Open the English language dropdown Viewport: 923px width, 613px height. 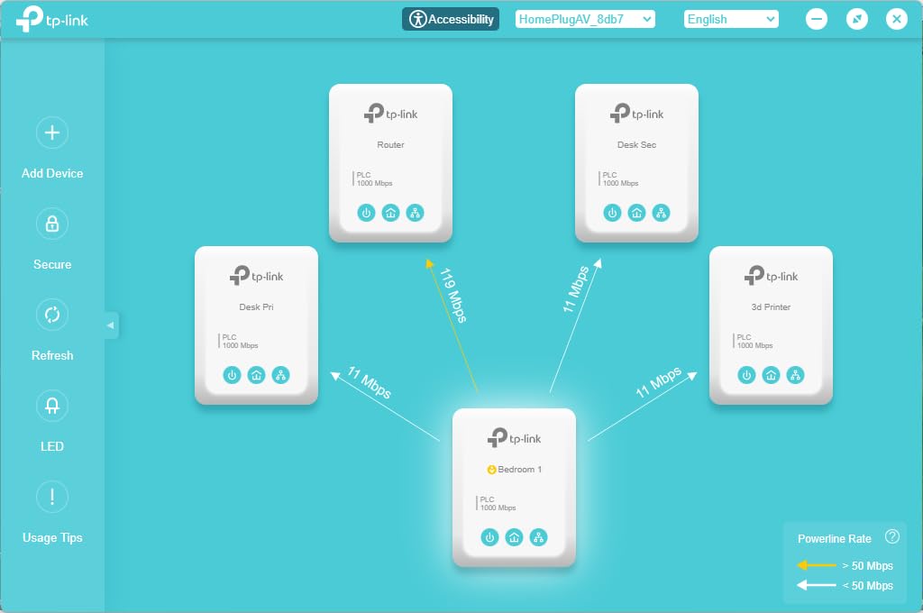pyautogui.click(x=731, y=19)
